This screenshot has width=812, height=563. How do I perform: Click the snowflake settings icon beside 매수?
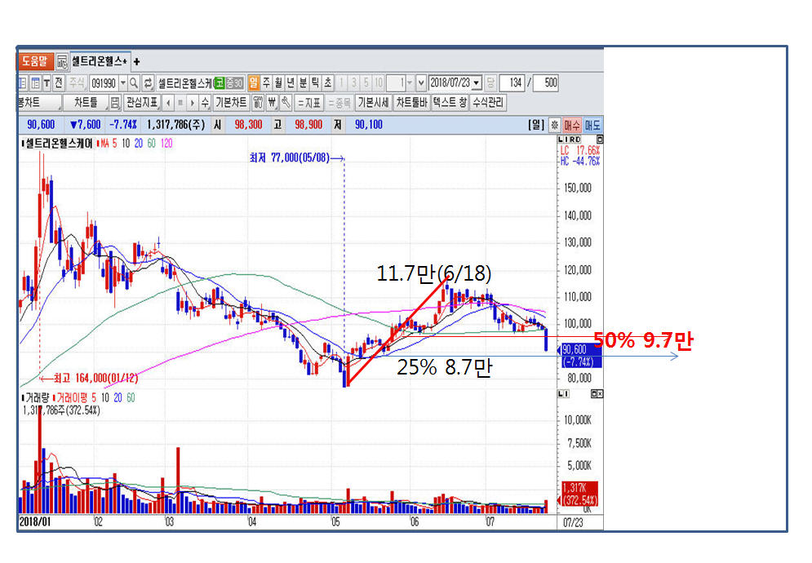(x=555, y=125)
